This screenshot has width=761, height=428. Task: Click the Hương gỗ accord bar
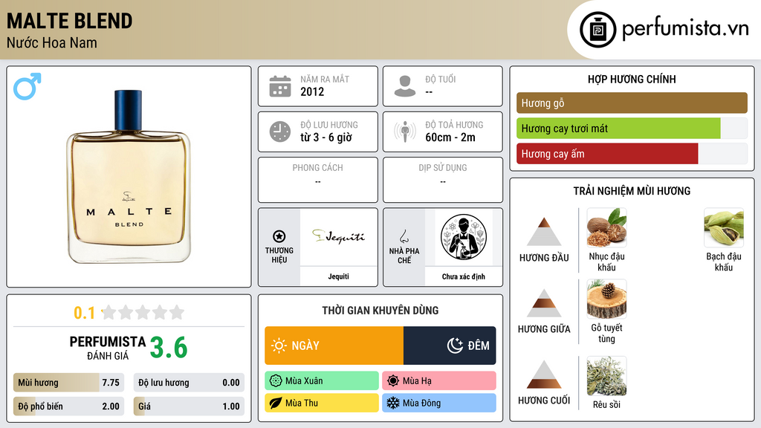pyautogui.click(x=632, y=103)
